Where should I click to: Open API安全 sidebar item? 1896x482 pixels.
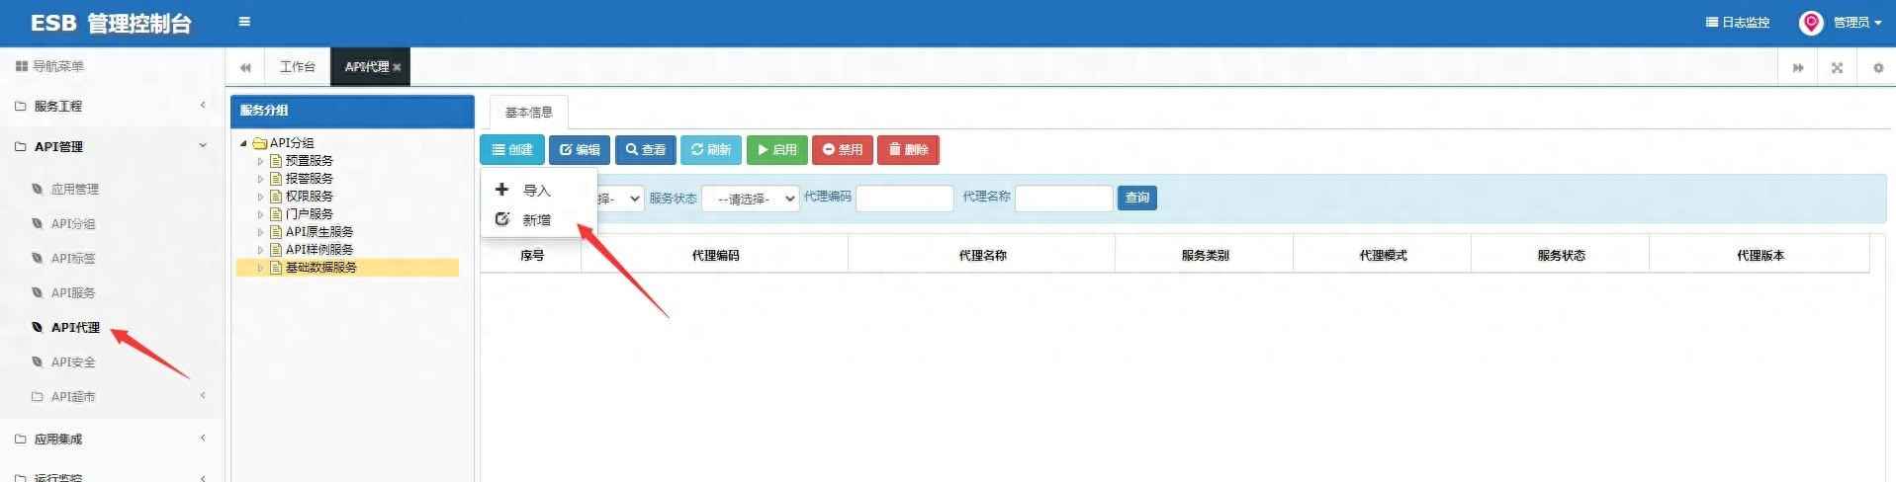pyautogui.click(x=73, y=361)
